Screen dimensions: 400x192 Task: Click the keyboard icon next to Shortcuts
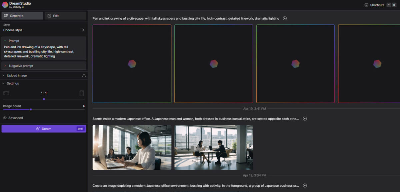(366, 5)
